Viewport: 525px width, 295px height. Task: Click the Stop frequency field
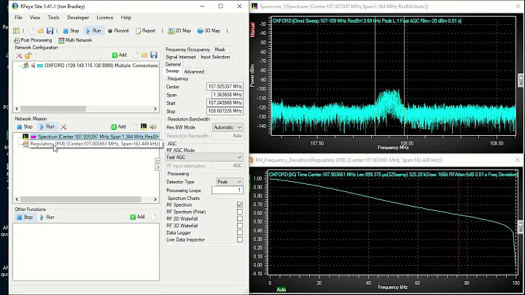pyautogui.click(x=225, y=111)
